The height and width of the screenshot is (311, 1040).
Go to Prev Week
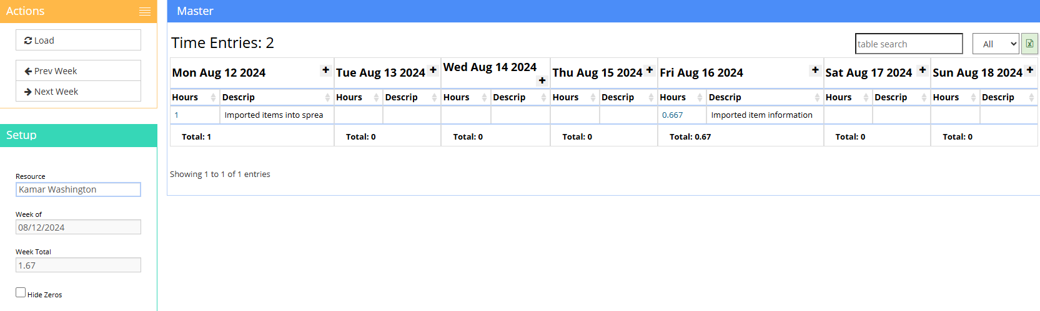click(78, 70)
